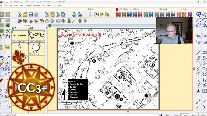Click the purple CIT add-on button
Screen dimensions: 207x116
[x=190, y=14]
